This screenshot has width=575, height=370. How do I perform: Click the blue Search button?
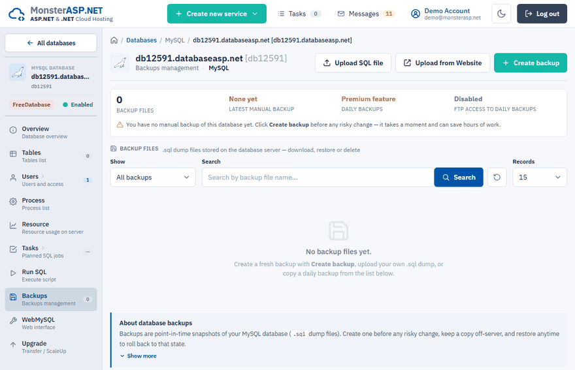459,177
